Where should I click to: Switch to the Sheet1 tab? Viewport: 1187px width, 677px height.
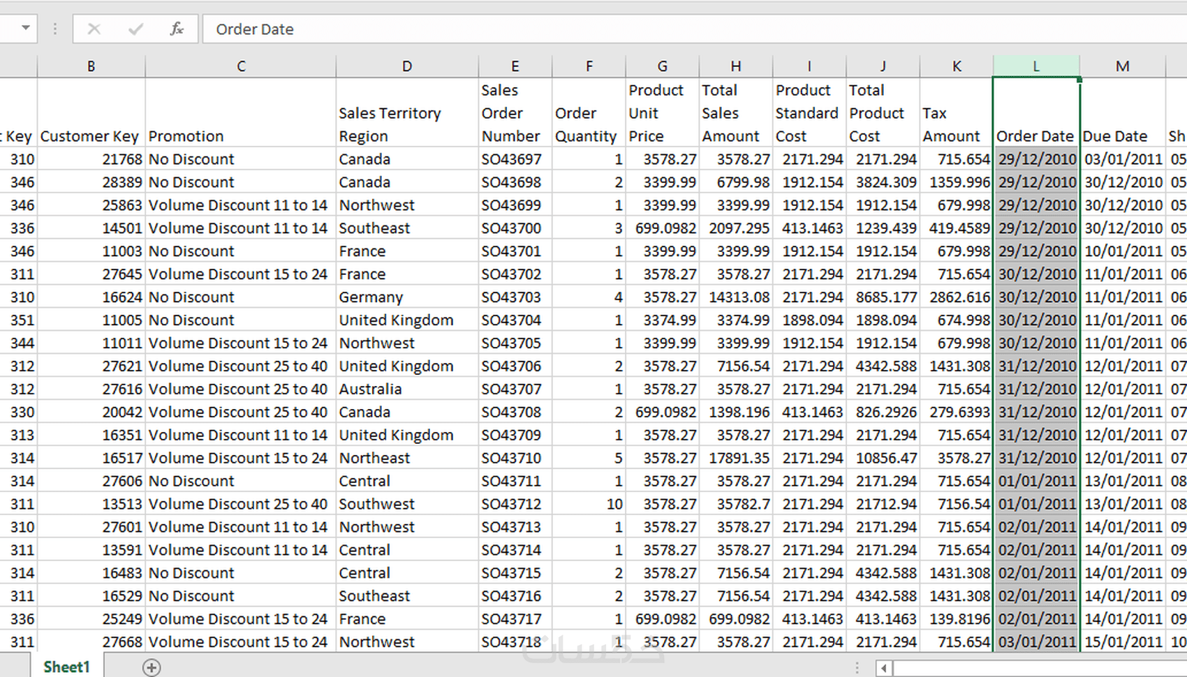[x=66, y=667]
